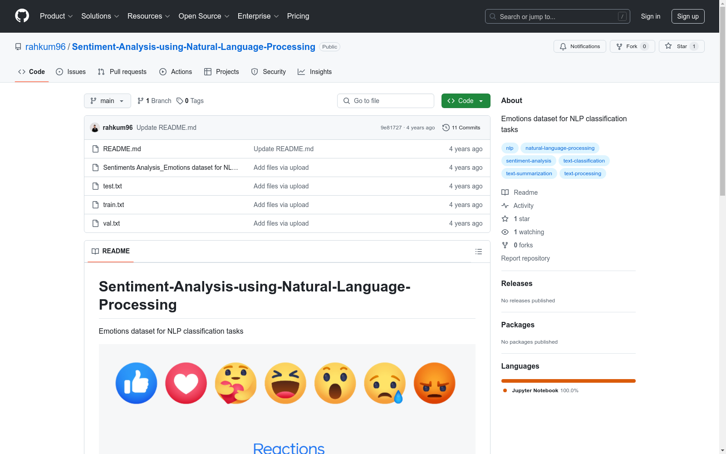Switch to the Issues tab
Viewport: 726px width, 454px height.
tap(71, 72)
